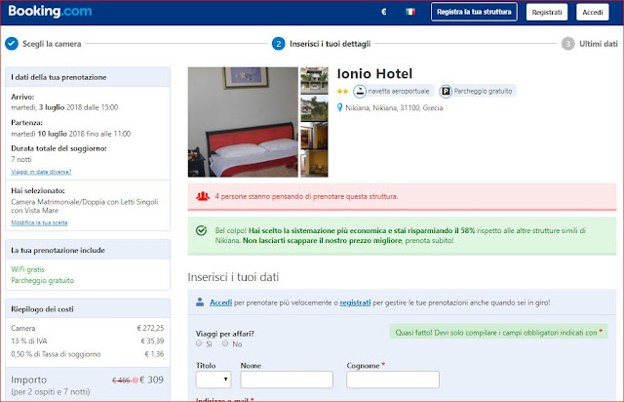Click the Camera € 272,25 cost row
This screenshot has width=624, height=402.
(x=87, y=328)
